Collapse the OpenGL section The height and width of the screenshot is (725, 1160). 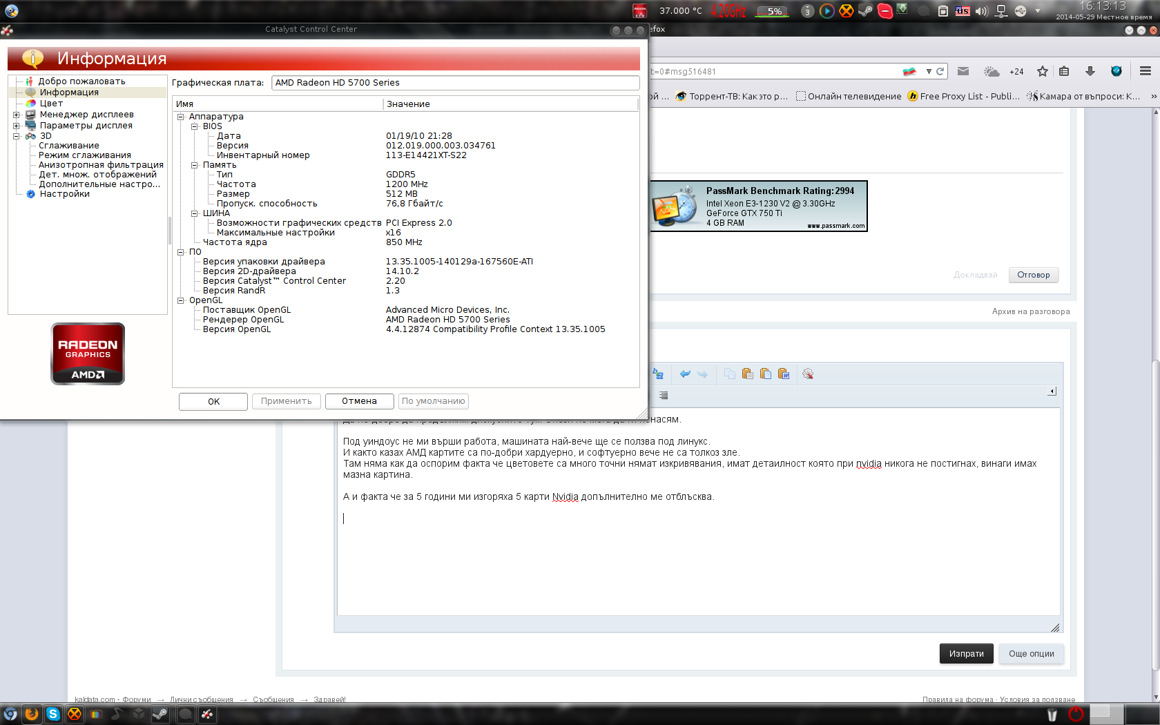tap(181, 300)
